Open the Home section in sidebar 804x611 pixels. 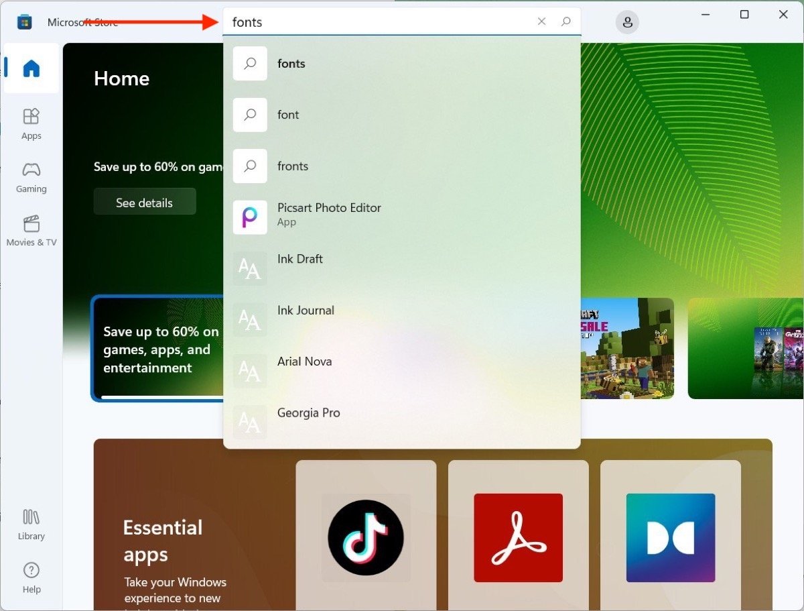[x=31, y=68]
